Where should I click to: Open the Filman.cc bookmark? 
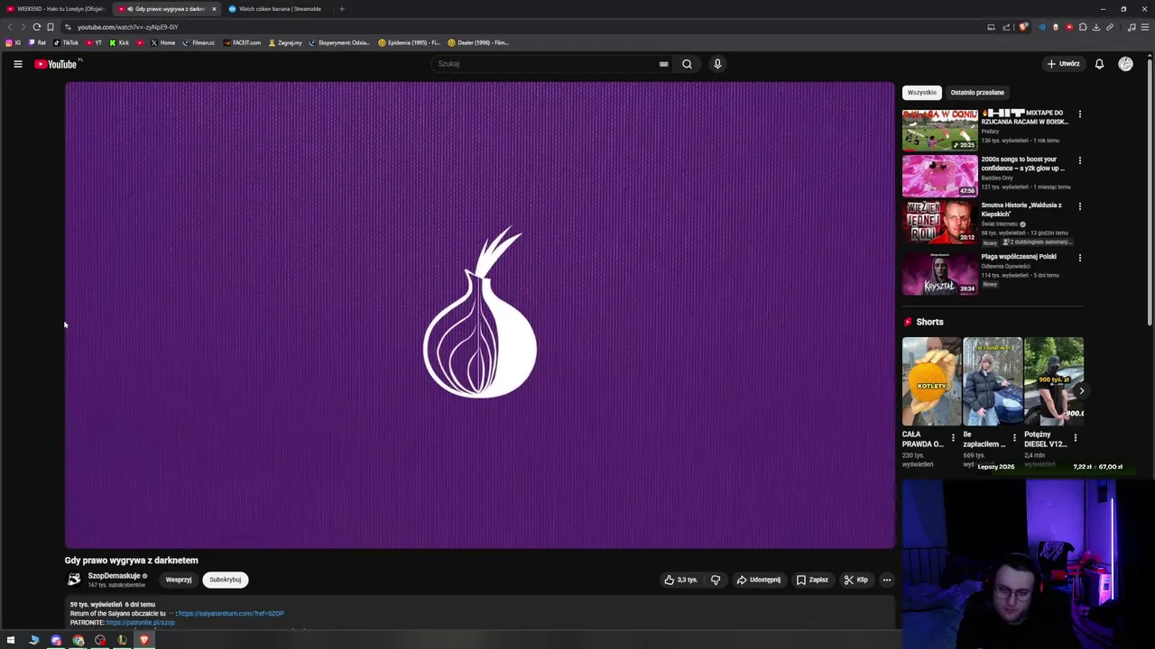pos(199,42)
